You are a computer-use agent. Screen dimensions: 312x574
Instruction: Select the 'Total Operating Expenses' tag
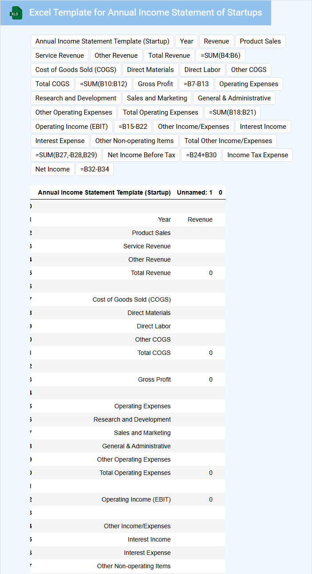160,112
